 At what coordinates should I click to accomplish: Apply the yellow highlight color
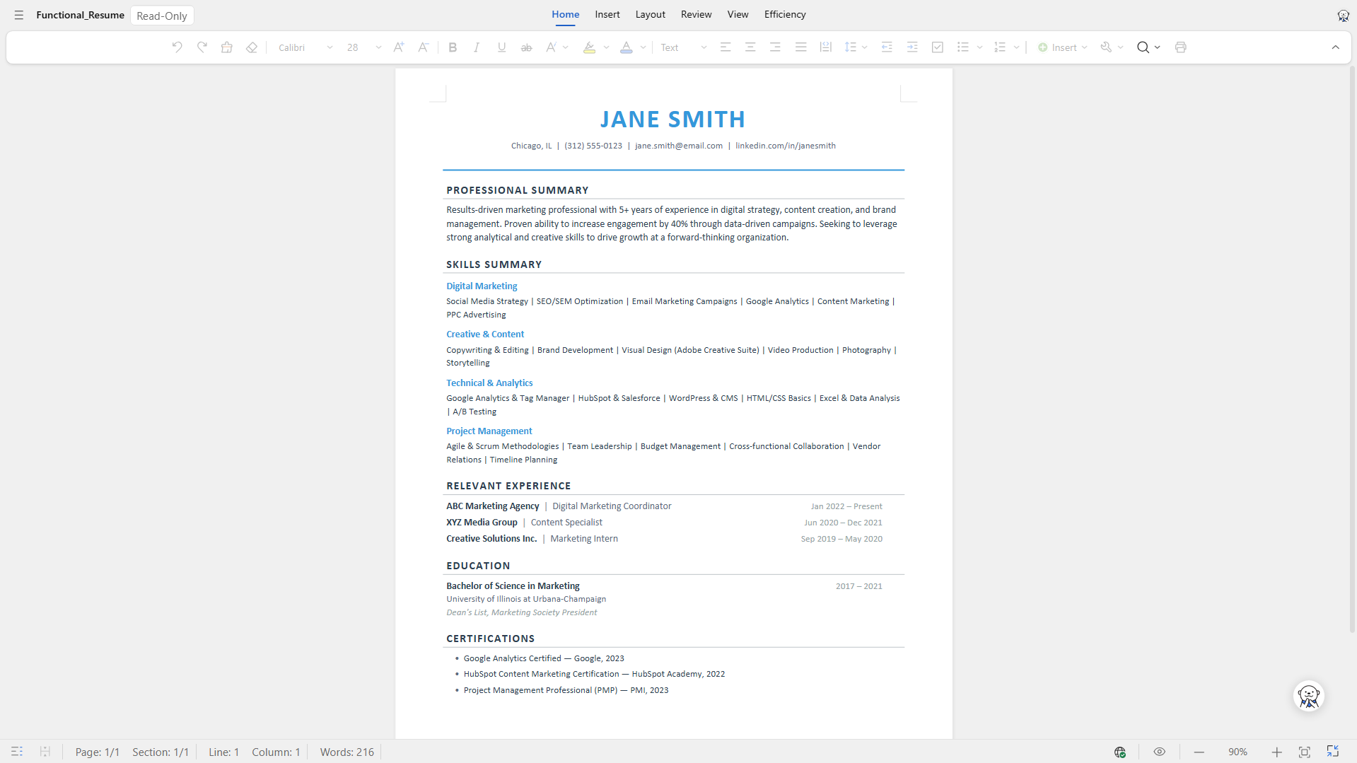(x=589, y=47)
